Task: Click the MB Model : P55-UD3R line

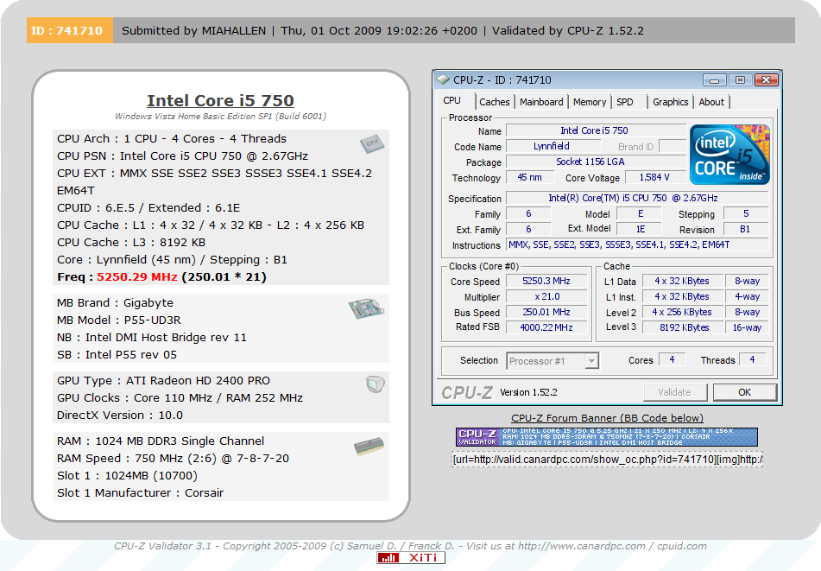Action: click(x=119, y=320)
